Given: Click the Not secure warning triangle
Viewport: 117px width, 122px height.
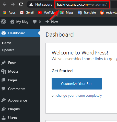Looking at the screenshot, I should [x=31, y=4].
